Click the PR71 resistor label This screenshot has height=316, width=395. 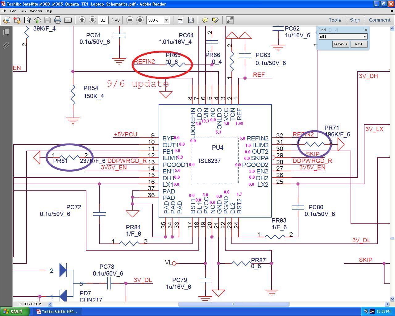click(332, 128)
